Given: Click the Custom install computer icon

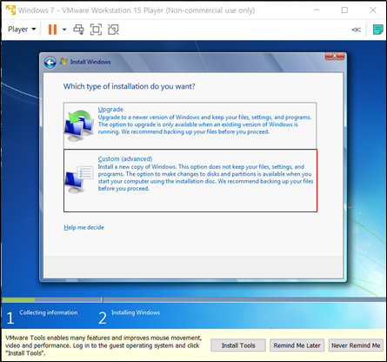Looking at the screenshot, I should tap(79, 179).
